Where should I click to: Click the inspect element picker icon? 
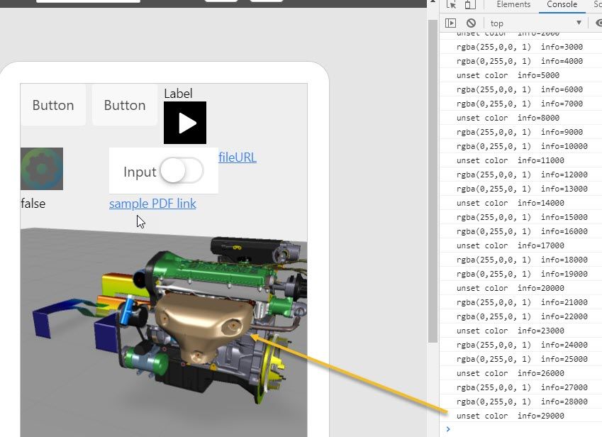pyautogui.click(x=452, y=4)
